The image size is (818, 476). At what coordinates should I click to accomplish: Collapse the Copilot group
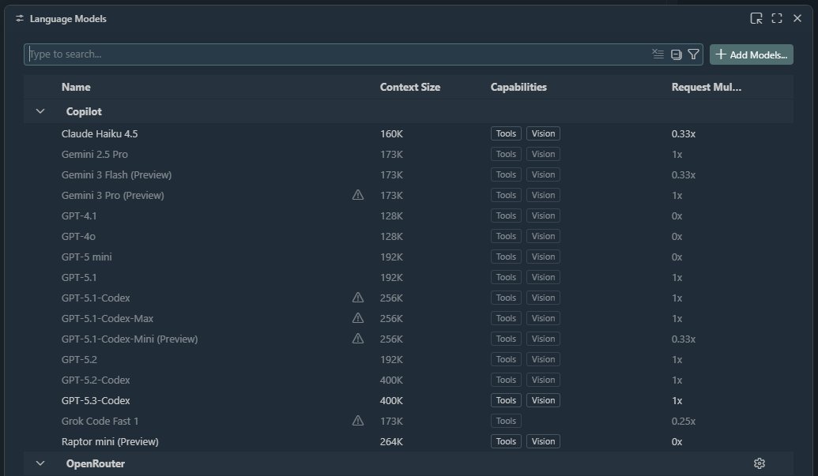click(x=40, y=111)
